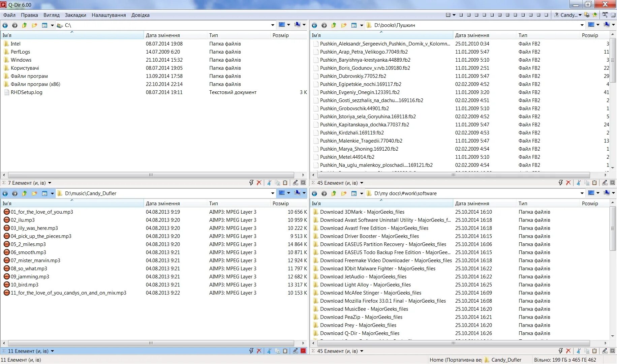Image resolution: width=617 pixels, height=364 pixels.
Task: Go forward in the D:\my docs software pane
Action: (x=324, y=193)
